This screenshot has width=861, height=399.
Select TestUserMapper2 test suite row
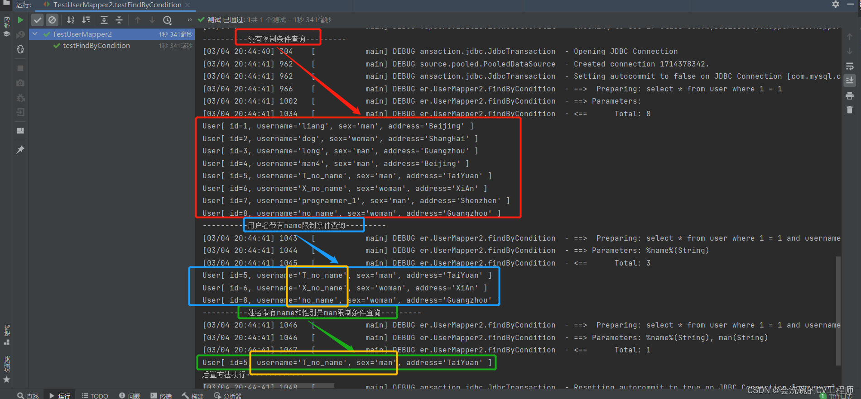[x=112, y=34]
